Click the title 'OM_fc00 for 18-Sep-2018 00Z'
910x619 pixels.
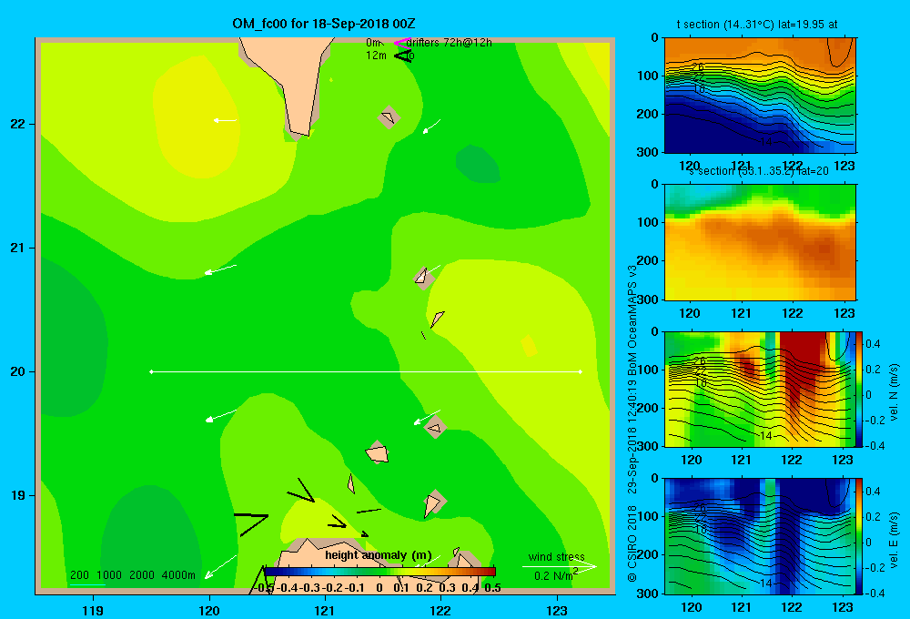coord(324,24)
